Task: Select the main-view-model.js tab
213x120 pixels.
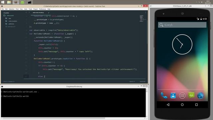Action: pyautogui.click(x=39, y=13)
